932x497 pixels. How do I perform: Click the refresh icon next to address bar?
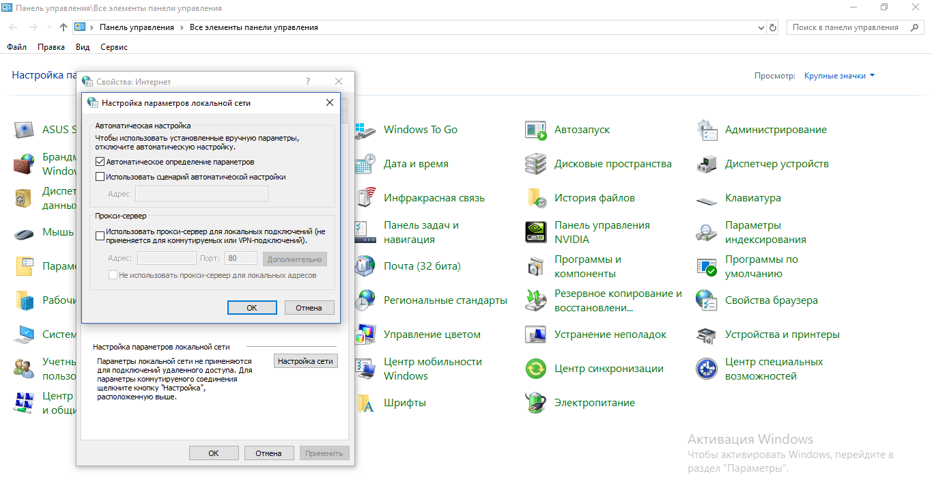point(773,27)
